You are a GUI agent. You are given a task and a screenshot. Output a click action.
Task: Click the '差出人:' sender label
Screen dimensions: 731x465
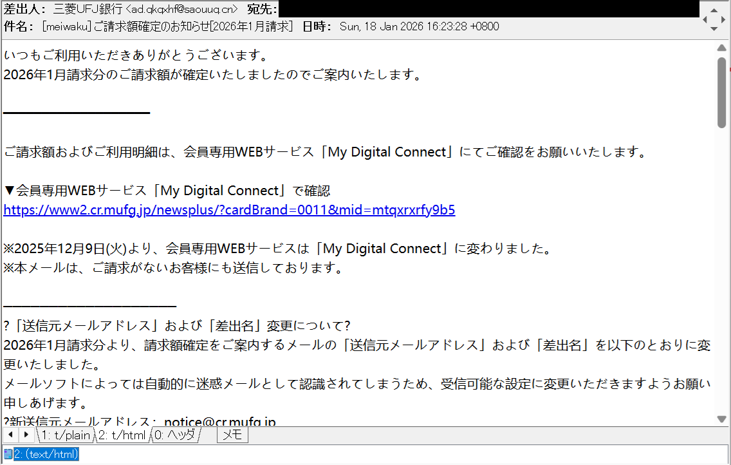pyautogui.click(x=25, y=9)
